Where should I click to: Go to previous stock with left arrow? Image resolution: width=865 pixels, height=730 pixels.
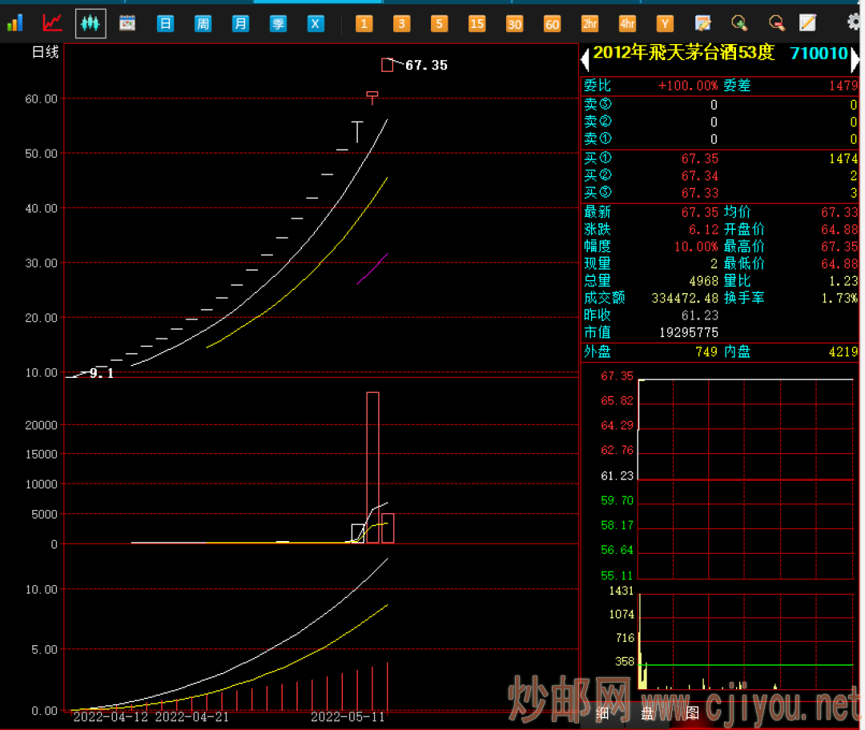point(585,58)
